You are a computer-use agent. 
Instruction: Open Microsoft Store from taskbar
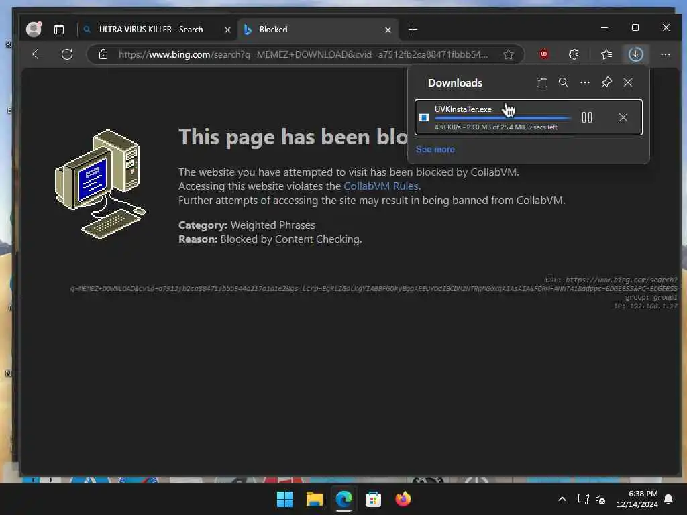click(373, 499)
